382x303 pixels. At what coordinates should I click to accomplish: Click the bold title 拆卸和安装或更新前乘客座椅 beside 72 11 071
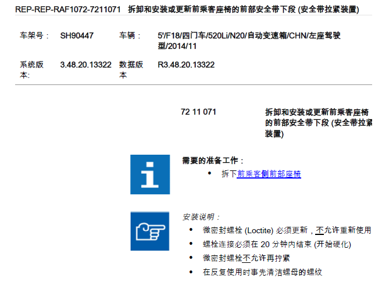point(319,123)
